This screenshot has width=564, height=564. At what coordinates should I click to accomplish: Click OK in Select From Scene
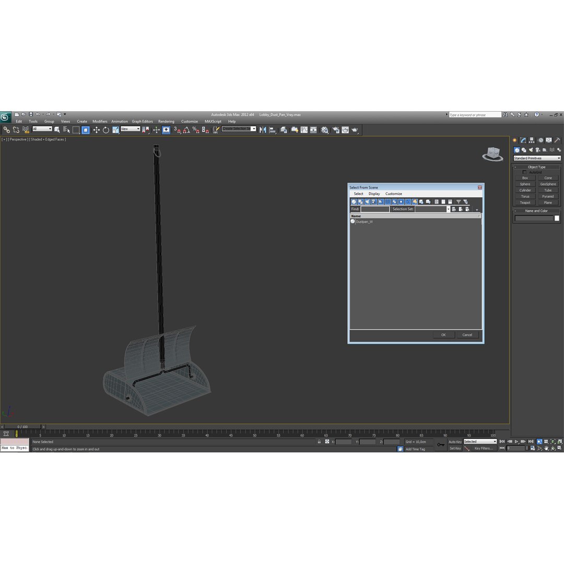click(x=443, y=335)
